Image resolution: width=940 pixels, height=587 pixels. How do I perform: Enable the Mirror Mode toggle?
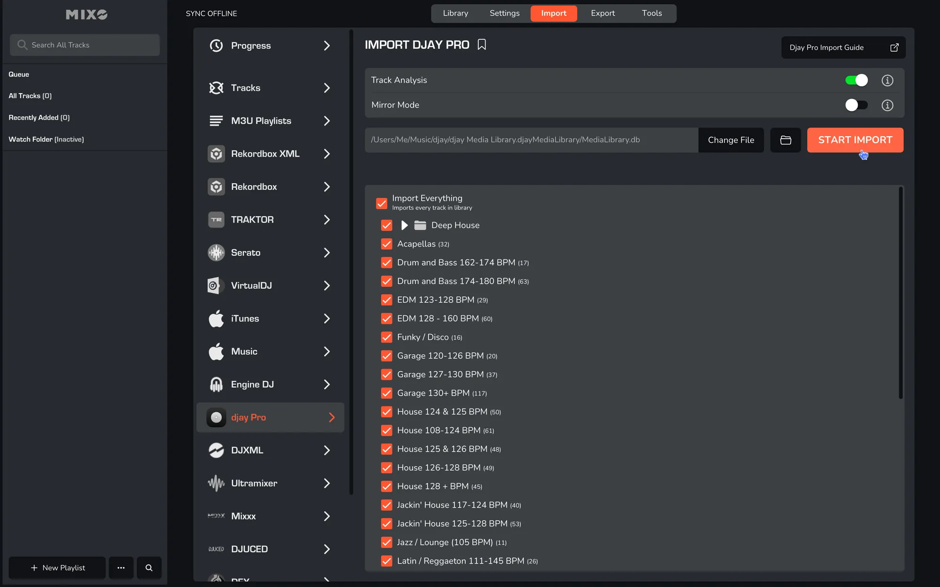pos(856,105)
